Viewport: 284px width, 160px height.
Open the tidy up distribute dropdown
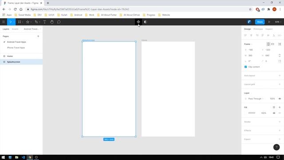click(x=280, y=36)
